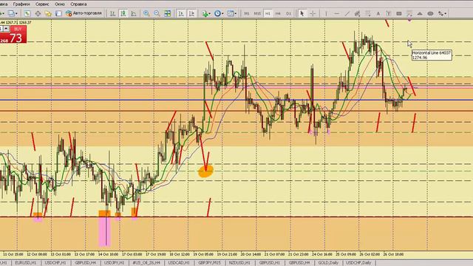This screenshot has width=473, height=266.
Task: Select the orange ellipse drawn on chart
Action: 205,171
